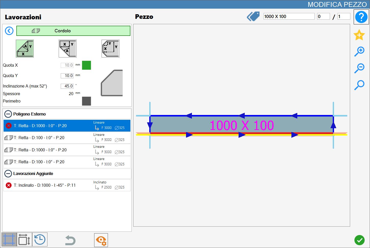
Task: Choose the double-Y step profile mode
Action: [110, 49]
